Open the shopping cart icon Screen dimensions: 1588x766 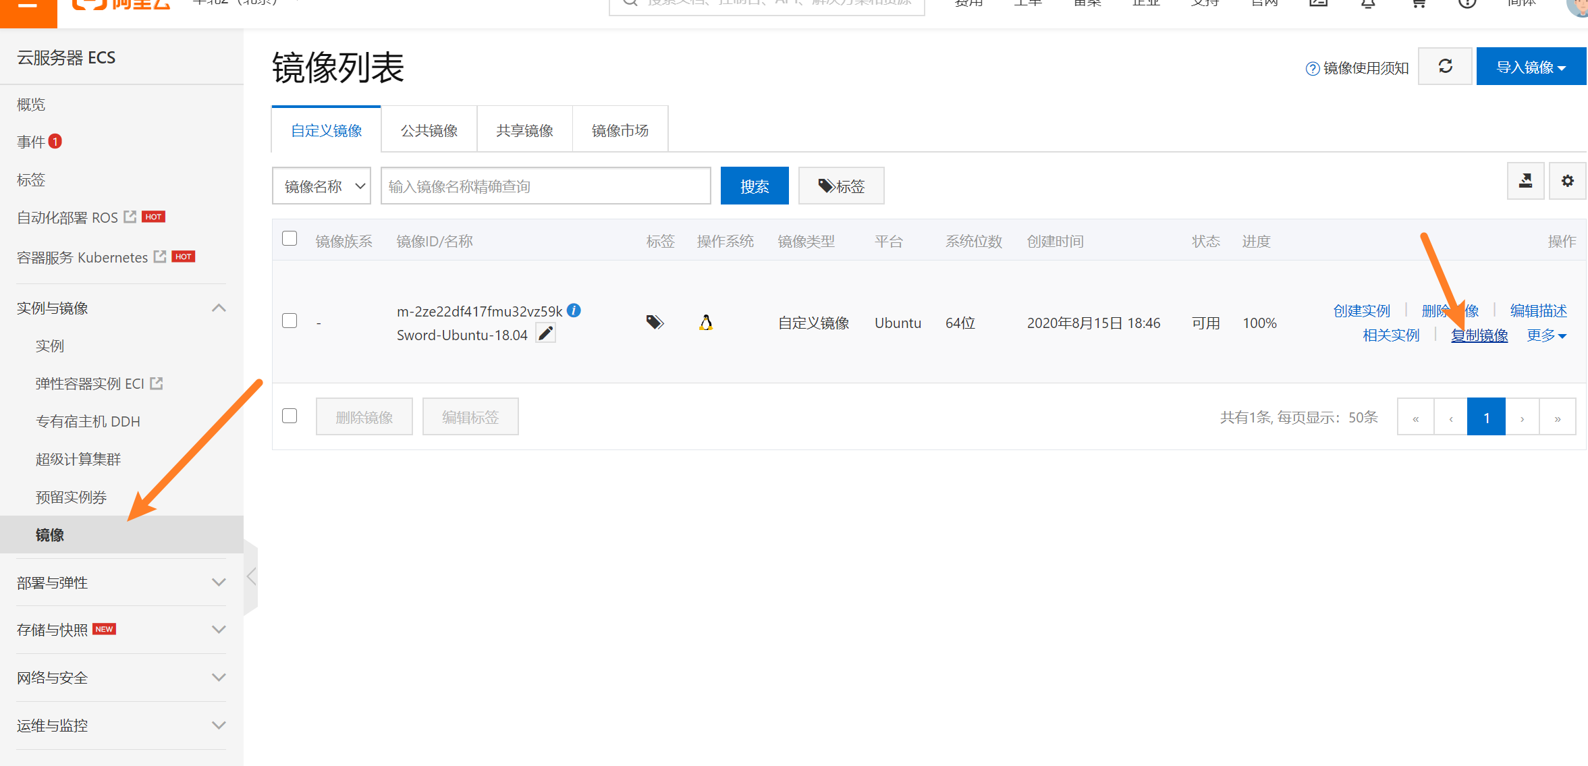(x=1417, y=3)
